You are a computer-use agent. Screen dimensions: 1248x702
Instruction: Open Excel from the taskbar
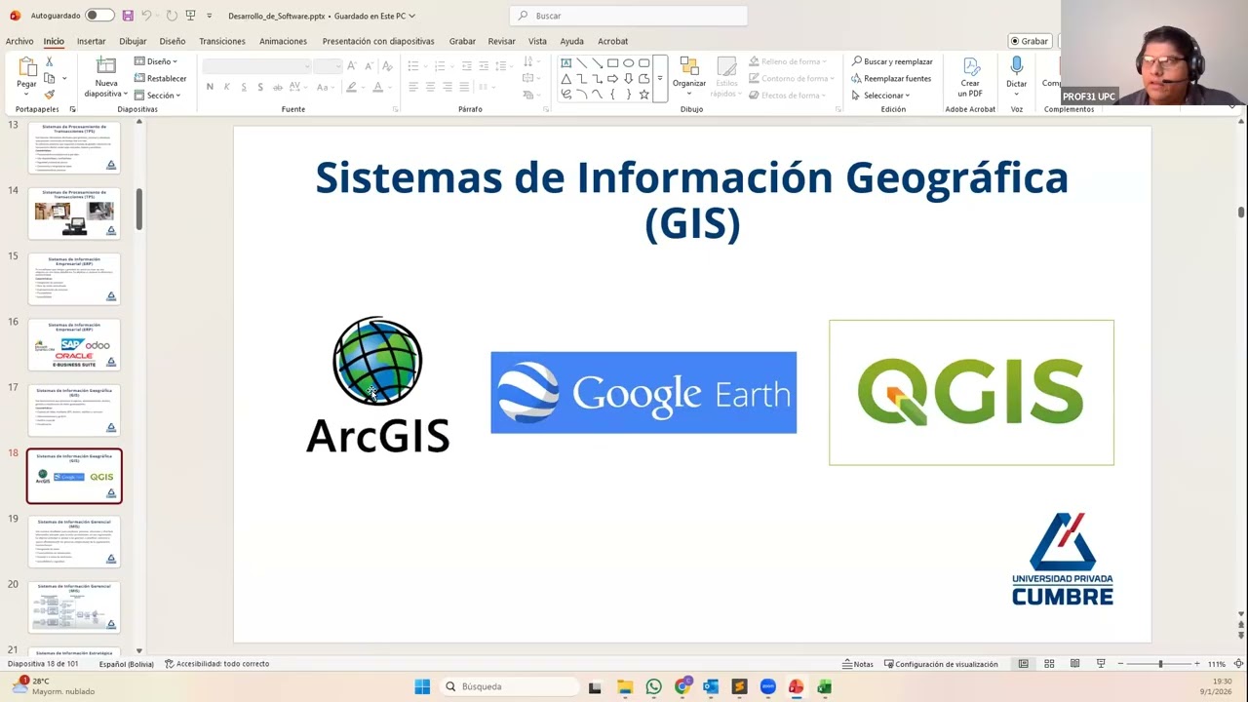click(824, 686)
